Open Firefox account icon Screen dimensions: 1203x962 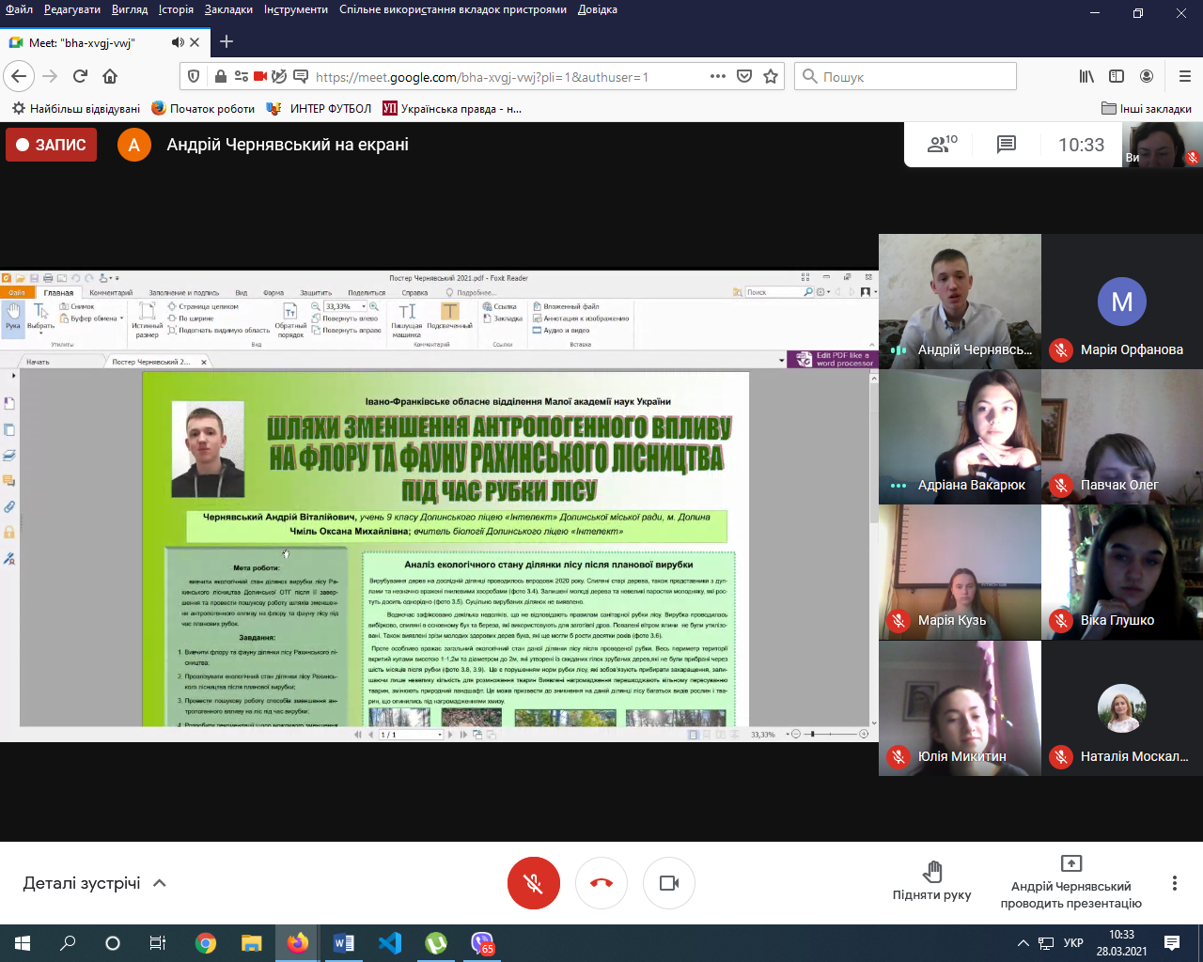(1147, 76)
